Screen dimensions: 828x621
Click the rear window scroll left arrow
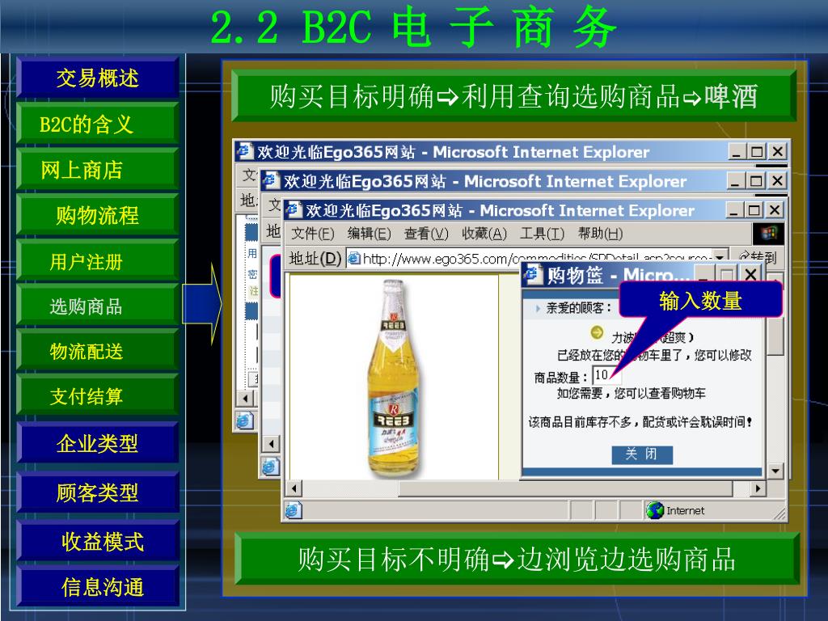pos(245,398)
